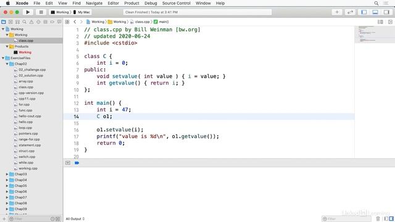
Task: Click the minimap on the editor
Action: (375, 34)
